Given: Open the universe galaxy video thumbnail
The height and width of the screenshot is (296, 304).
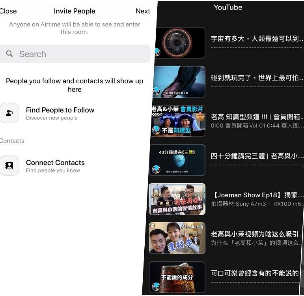Looking at the screenshot, I should [179, 43].
